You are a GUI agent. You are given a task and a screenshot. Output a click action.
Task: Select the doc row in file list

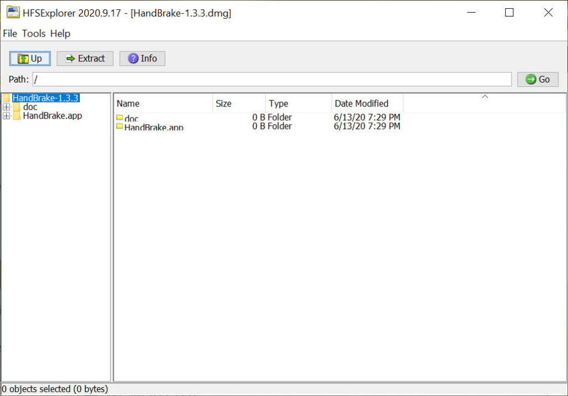point(258,117)
